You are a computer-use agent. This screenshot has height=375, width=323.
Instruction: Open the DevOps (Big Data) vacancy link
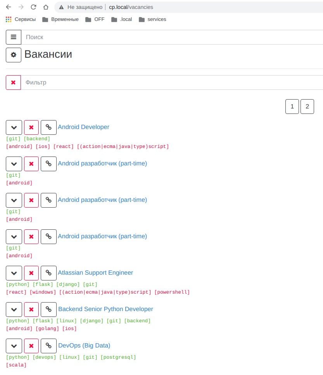pos(84,346)
